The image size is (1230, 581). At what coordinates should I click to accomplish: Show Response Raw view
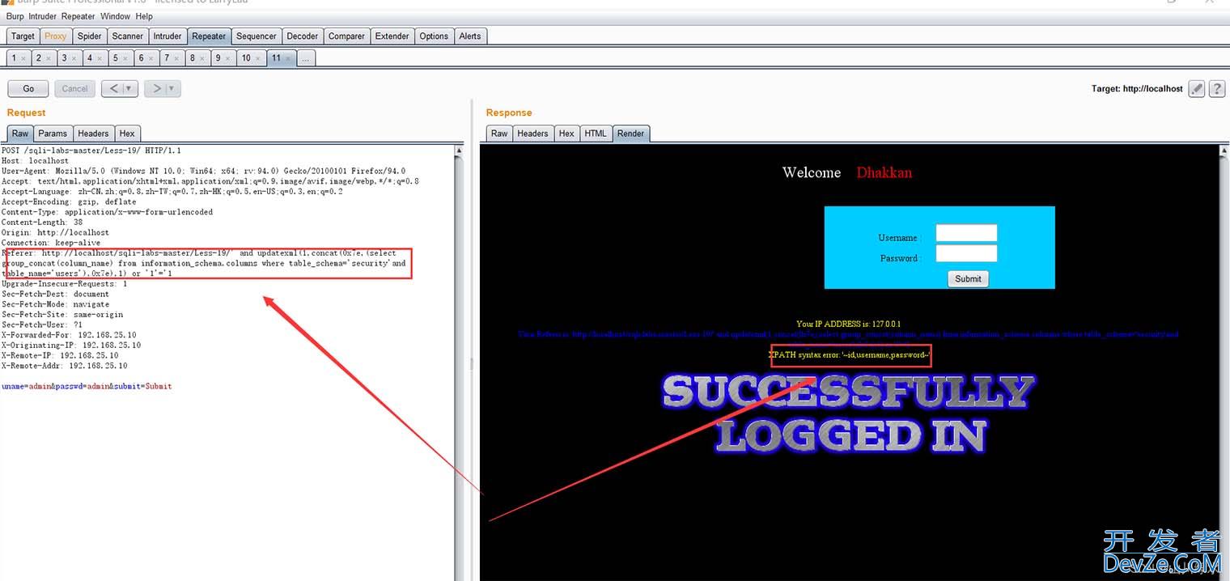(x=499, y=134)
